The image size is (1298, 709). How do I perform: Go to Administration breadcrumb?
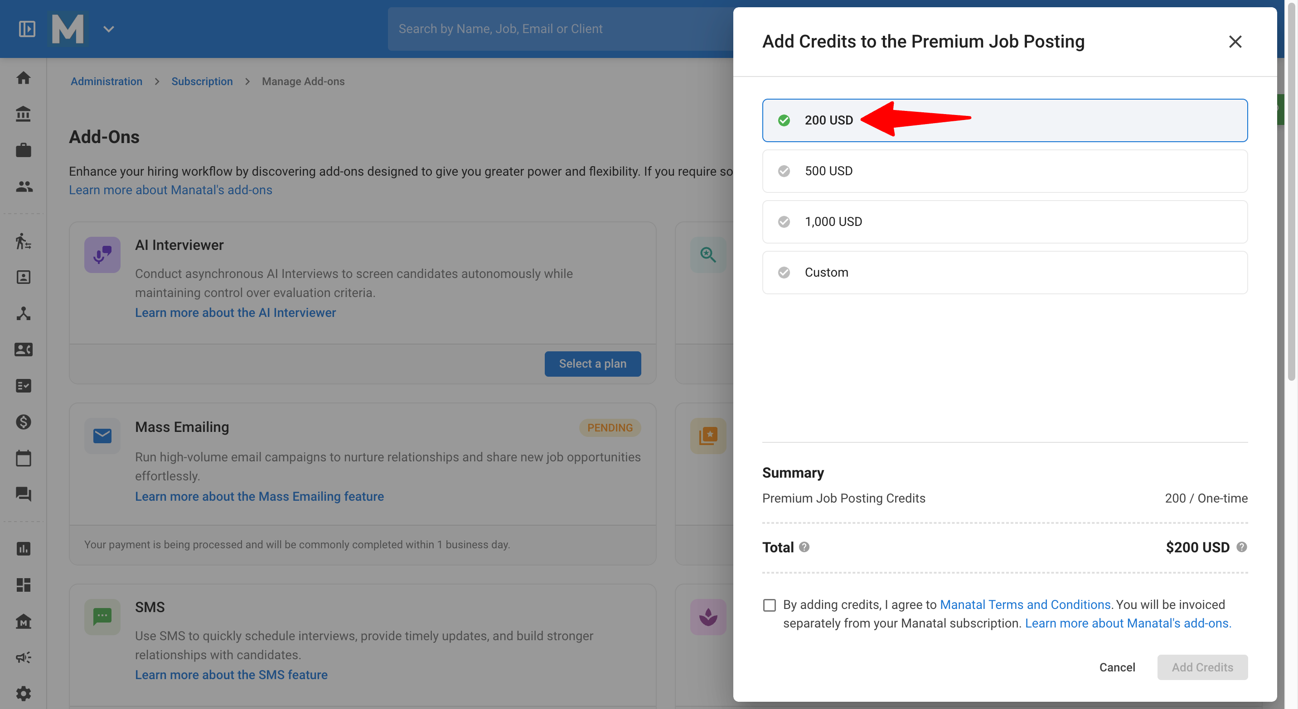pyautogui.click(x=107, y=81)
